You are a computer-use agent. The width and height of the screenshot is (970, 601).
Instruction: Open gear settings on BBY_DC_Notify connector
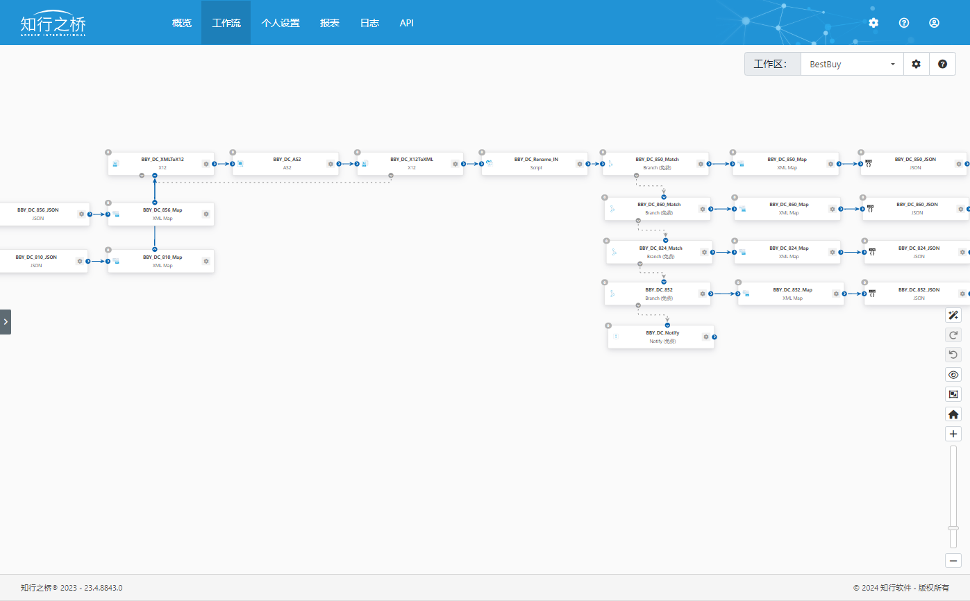coord(706,337)
